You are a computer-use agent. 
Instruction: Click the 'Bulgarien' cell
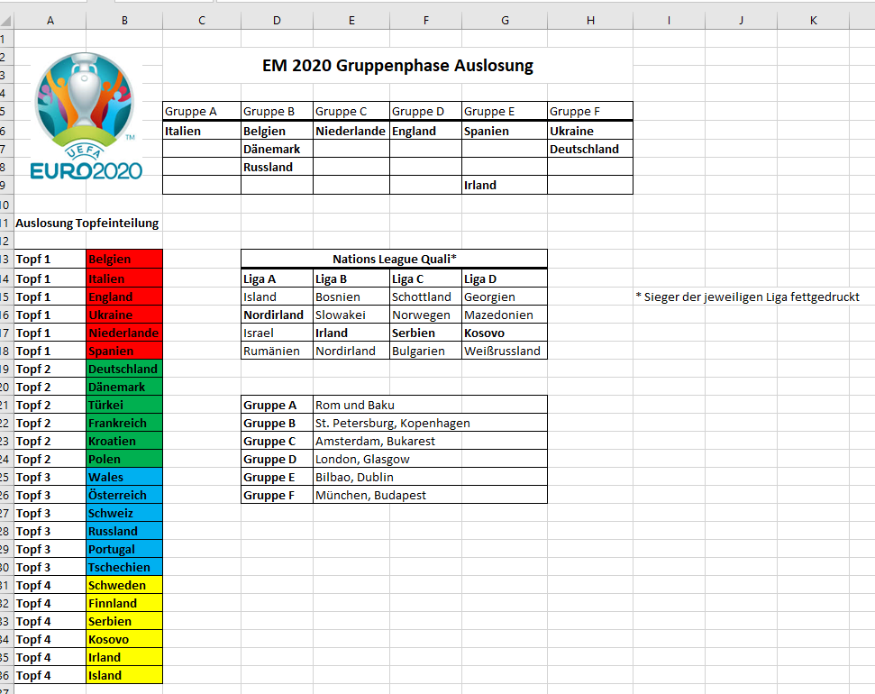tap(425, 351)
